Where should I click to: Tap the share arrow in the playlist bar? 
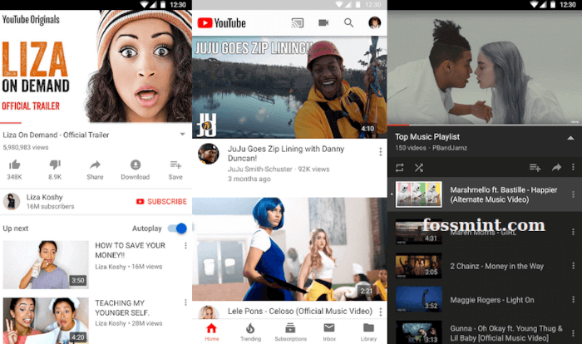[556, 168]
